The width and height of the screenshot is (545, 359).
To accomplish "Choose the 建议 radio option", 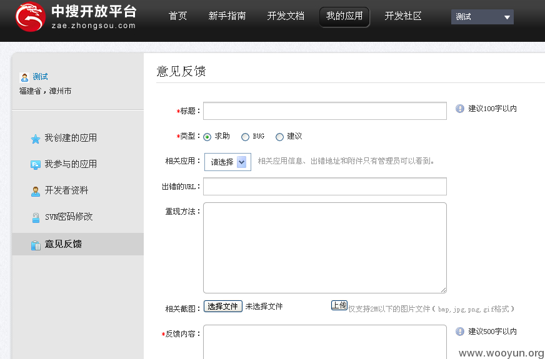I will [279, 137].
